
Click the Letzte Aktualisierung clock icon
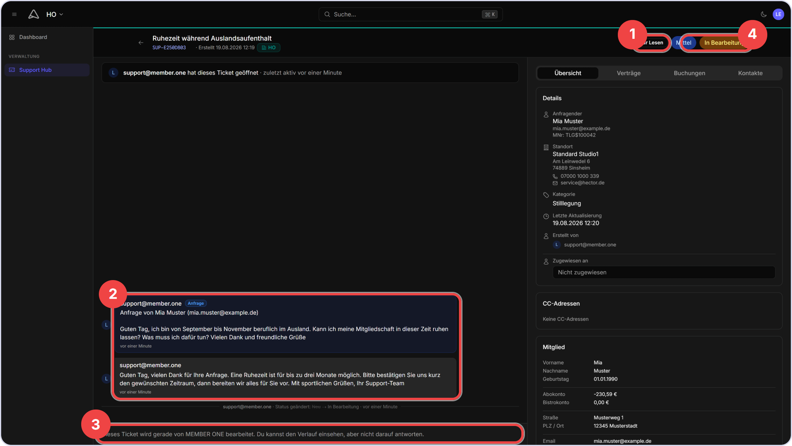tap(546, 216)
